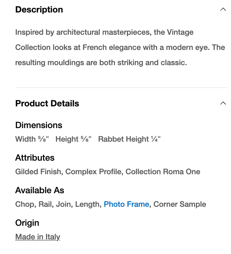Click the Dimensions subheading
Viewport: 231px width, 254px height.
pyautogui.click(x=39, y=125)
